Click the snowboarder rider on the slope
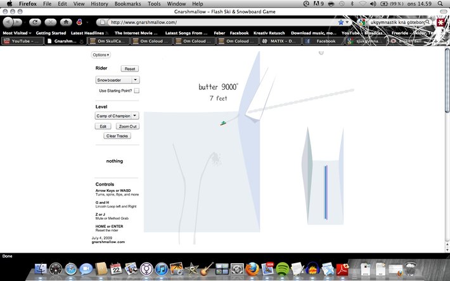 [x=223, y=123]
